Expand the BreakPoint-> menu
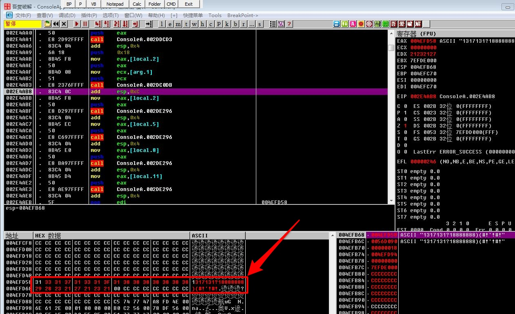This screenshot has width=515, height=314. 243,15
